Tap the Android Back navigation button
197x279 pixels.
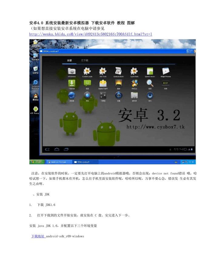47,149
